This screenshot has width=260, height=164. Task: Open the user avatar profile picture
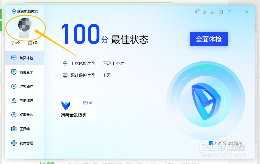(25, 25)
